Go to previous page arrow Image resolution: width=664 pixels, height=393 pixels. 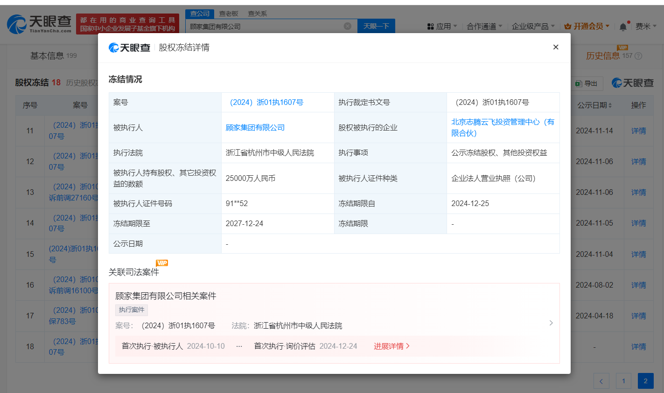pyautogui.click(x=601, y=381)
